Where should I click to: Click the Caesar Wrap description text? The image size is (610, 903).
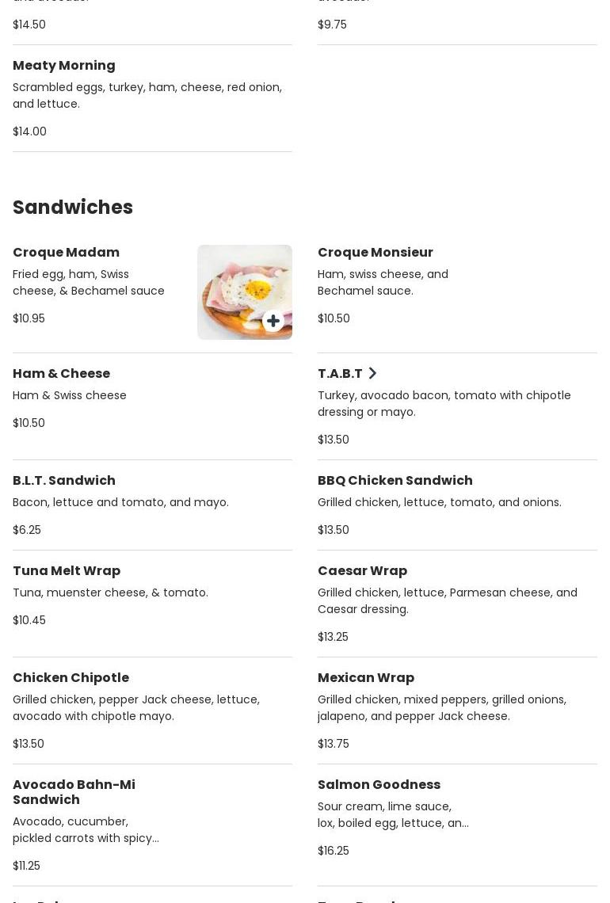447,600
